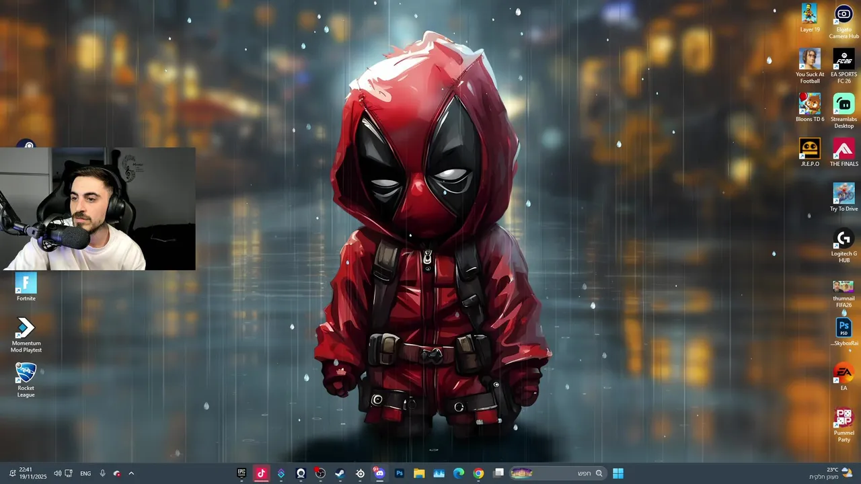Open THE FINALS desktop shortcut

(x=844, y=152)
